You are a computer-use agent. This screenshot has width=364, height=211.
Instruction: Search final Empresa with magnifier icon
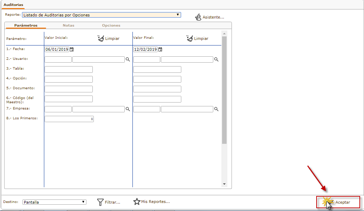click(216, 110)
